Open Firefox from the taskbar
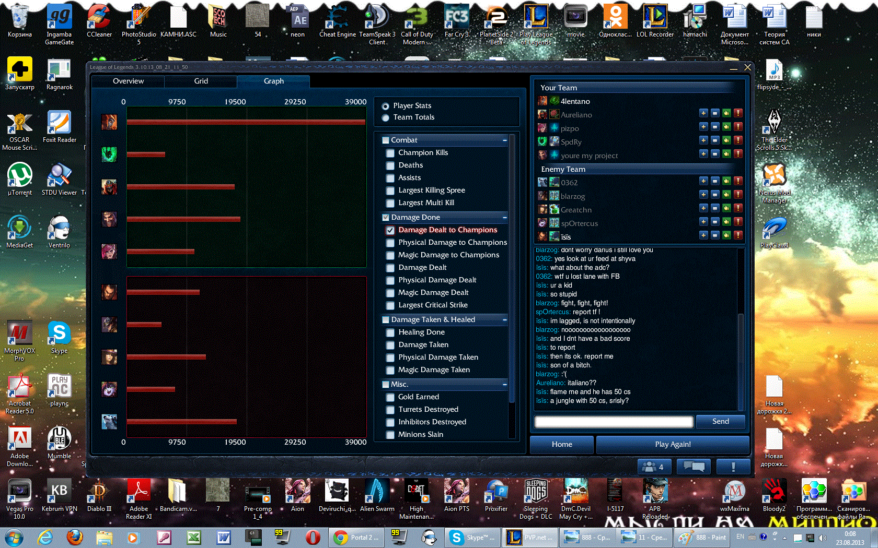This screenshot has width=878, height=548. (x=75, y=537)
